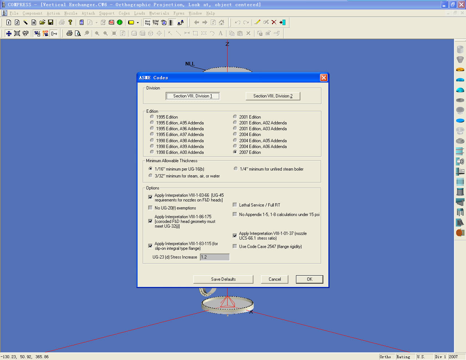Viewport: 466px width, 360px height.
Task: Add a nozzle from component sidebar
Action: 460,161
